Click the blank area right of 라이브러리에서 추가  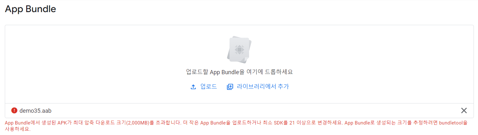pyautogui.click(x=380, y=86)
